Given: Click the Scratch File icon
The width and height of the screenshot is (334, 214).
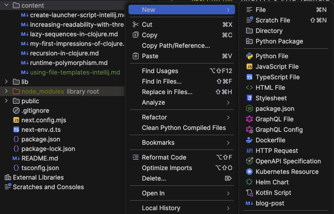Looking at the screenshot, I should pyautogui.click(x=249, y=20).
